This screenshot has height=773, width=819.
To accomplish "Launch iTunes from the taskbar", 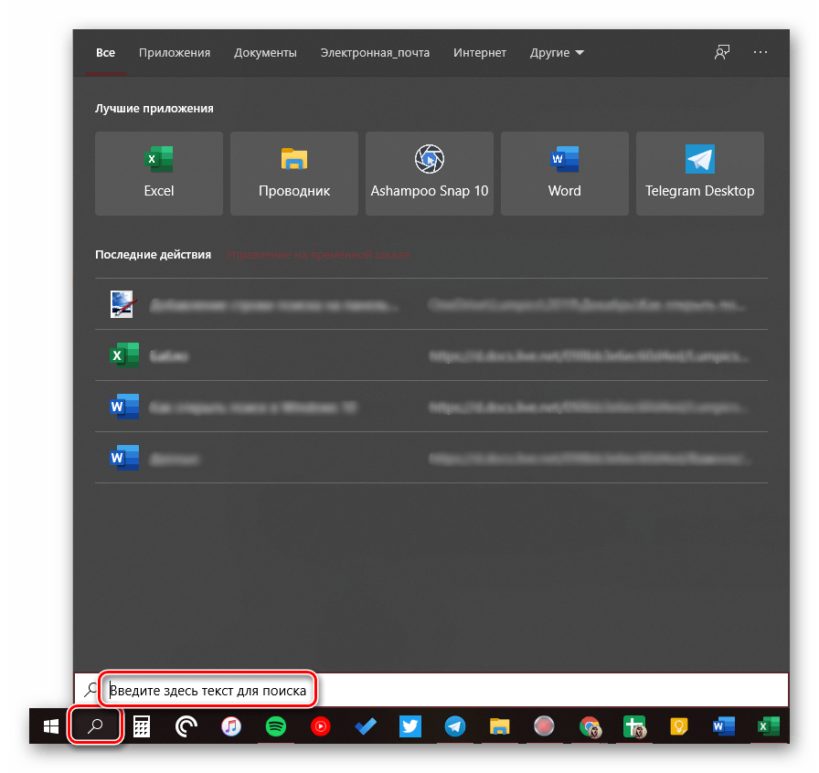I will pos(231,726).
